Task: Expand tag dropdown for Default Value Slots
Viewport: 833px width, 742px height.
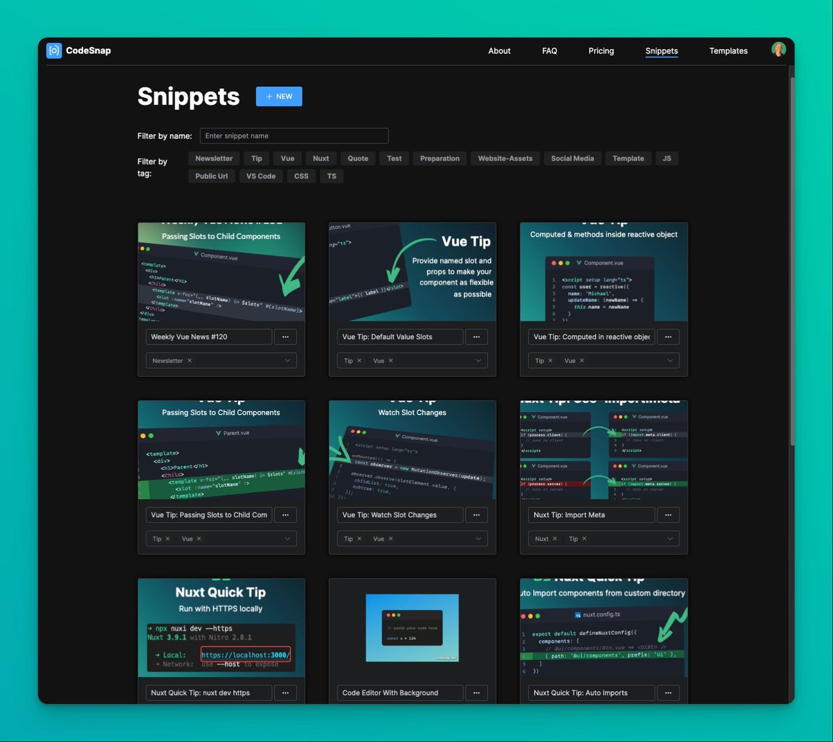Action: [478, 361]
